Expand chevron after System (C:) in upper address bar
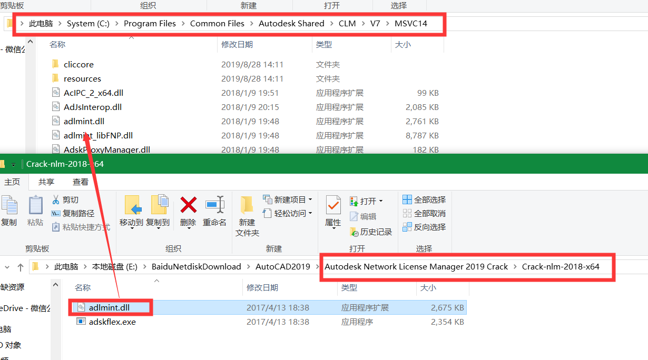Viewport: 648px width, 360px height. click(117, 24)
